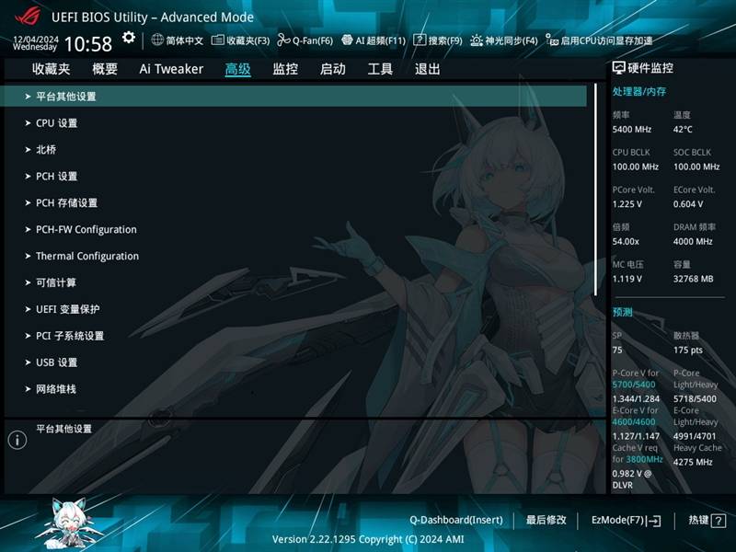Image resolution: width=736 pixels, height=552 pixels.
Task: Click the info icon in the help panel
Action: pyautogui.click(x=17, y=440)
